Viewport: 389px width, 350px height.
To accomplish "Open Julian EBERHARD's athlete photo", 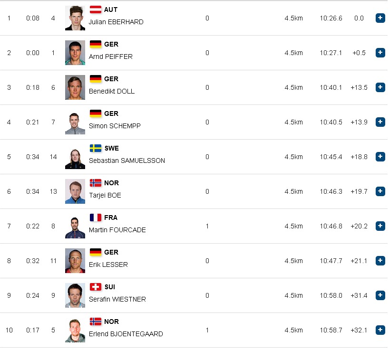I will 75,18.
